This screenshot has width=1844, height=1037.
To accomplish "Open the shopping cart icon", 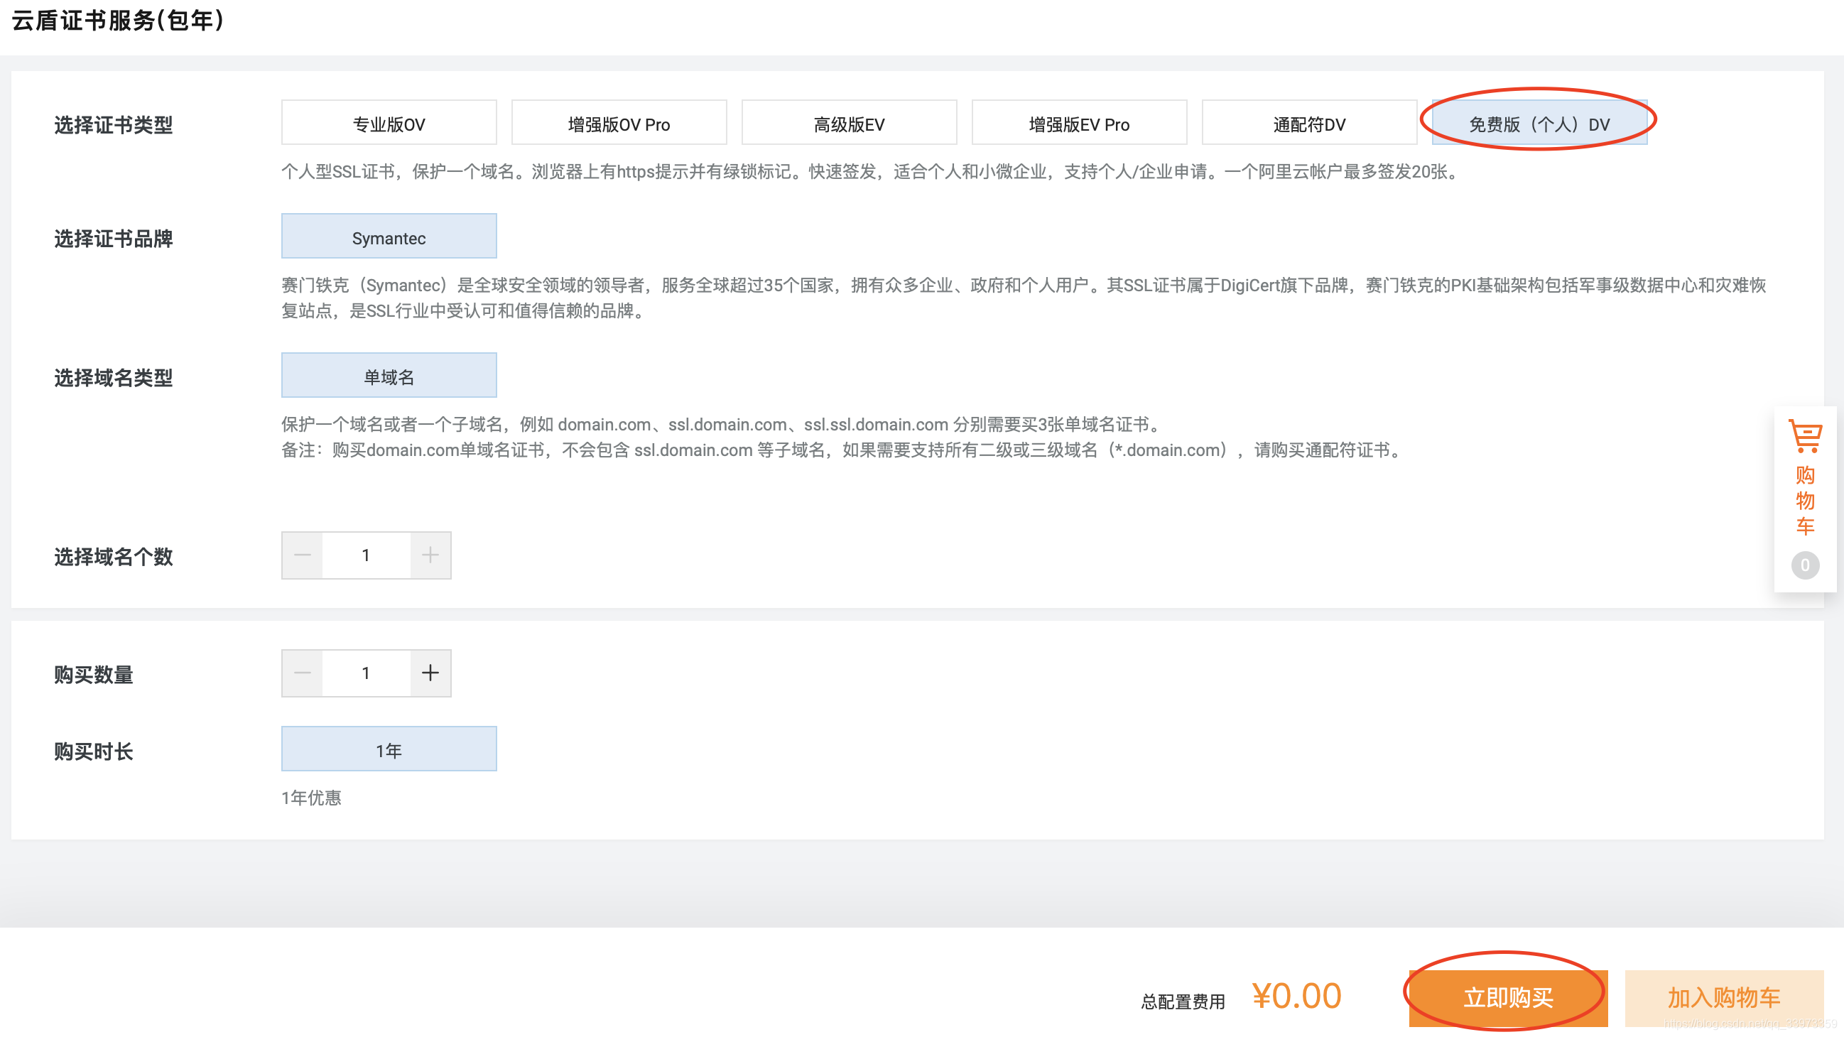I will point(1805,436).
